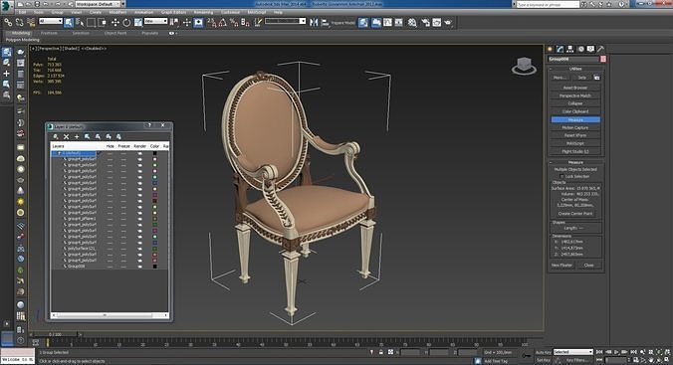Delete highlighted layer with X icon
673x365 pixels.
(x=67, y=136)
